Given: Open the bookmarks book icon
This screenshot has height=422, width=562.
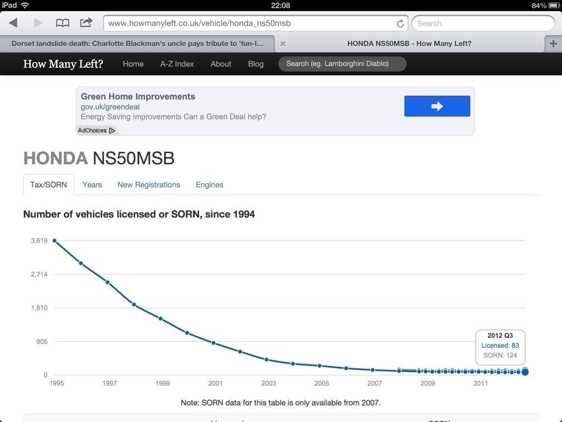Looking at the screenshot, I should pos(63,23).
